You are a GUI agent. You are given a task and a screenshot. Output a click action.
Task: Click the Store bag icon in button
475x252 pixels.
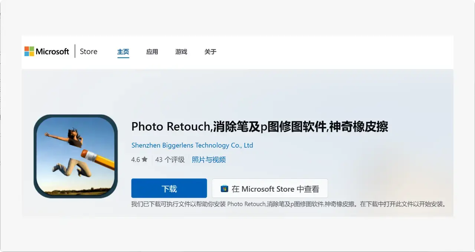(224, 189)
